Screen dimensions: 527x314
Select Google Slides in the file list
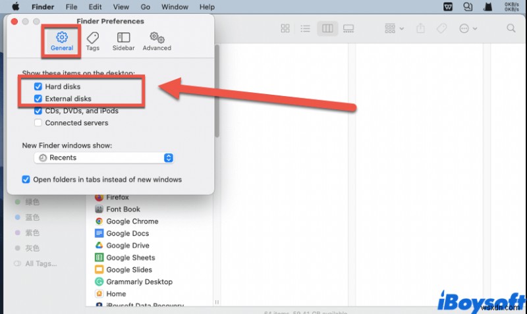tap(129, 270)
